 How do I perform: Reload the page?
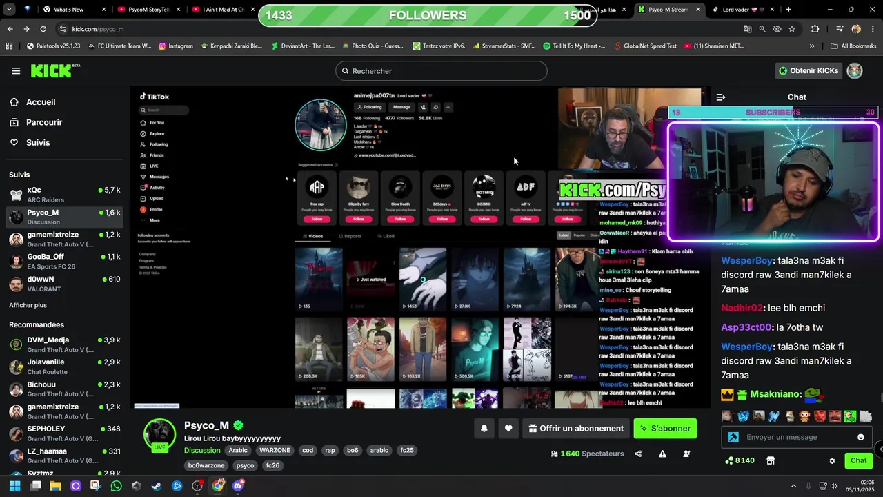(x=43, y=29)
